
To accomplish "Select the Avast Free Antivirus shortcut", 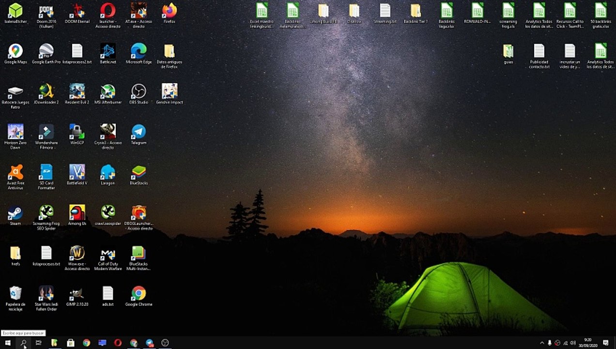I will tap(15, 177).
